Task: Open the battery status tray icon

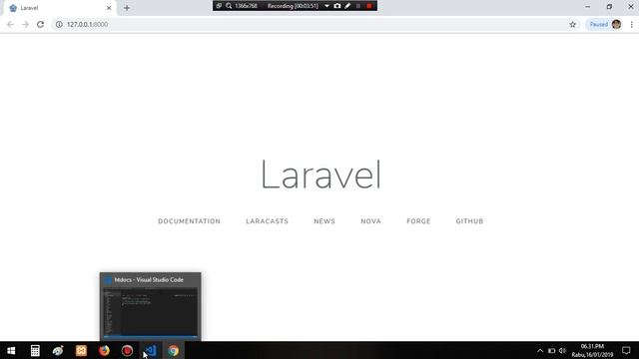Action: (551, 350)
